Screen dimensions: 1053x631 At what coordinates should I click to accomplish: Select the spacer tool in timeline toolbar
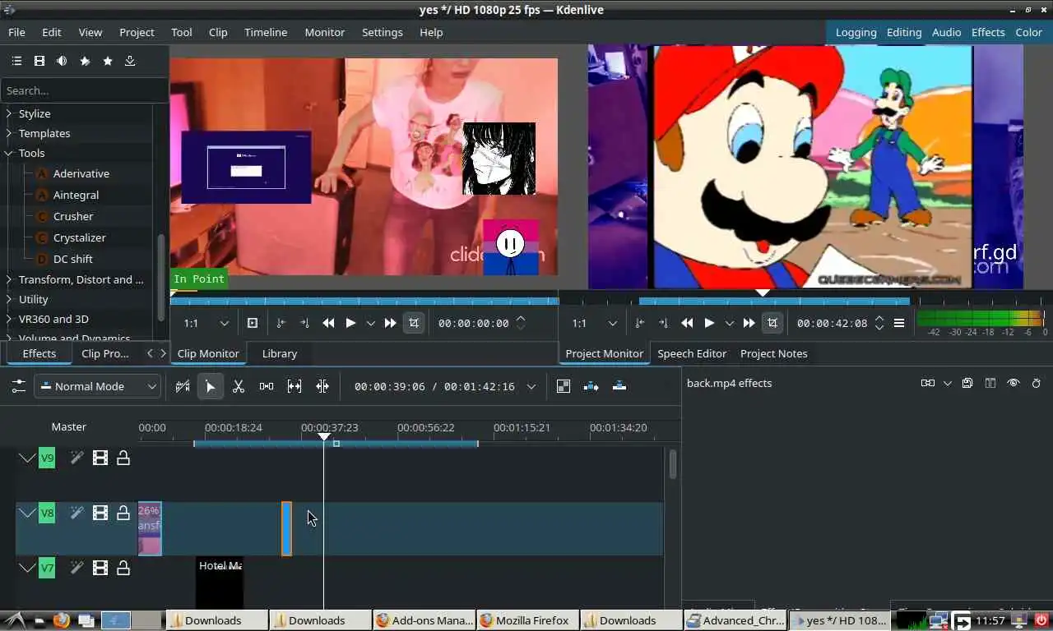coord(267,386)
